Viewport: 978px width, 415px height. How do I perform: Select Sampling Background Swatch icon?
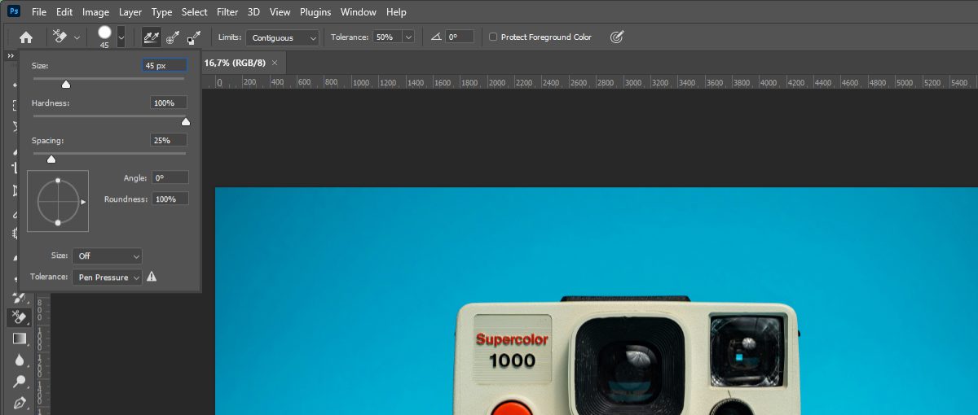(x=194, y=37)
